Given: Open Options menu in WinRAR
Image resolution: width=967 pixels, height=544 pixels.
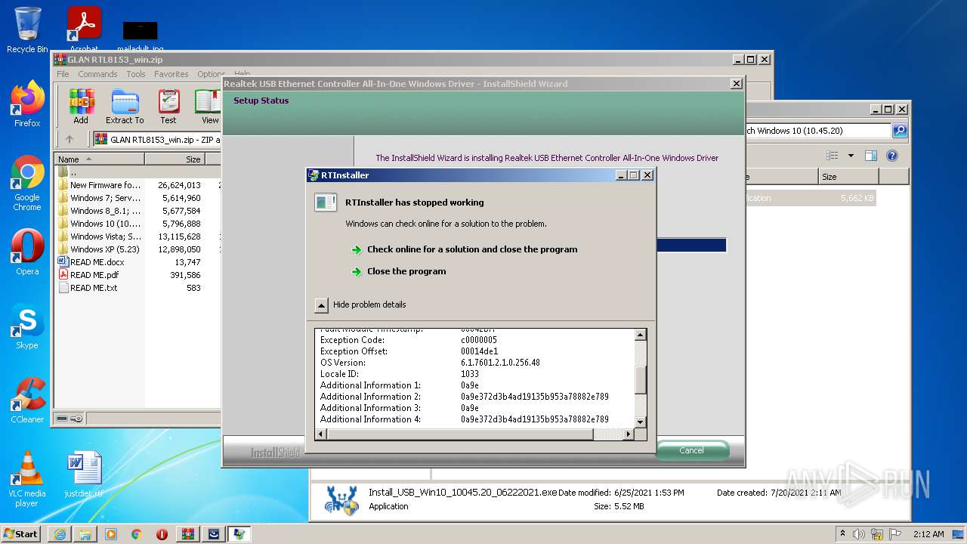Looking at the screenshot, I should click(x=212, y=74).
